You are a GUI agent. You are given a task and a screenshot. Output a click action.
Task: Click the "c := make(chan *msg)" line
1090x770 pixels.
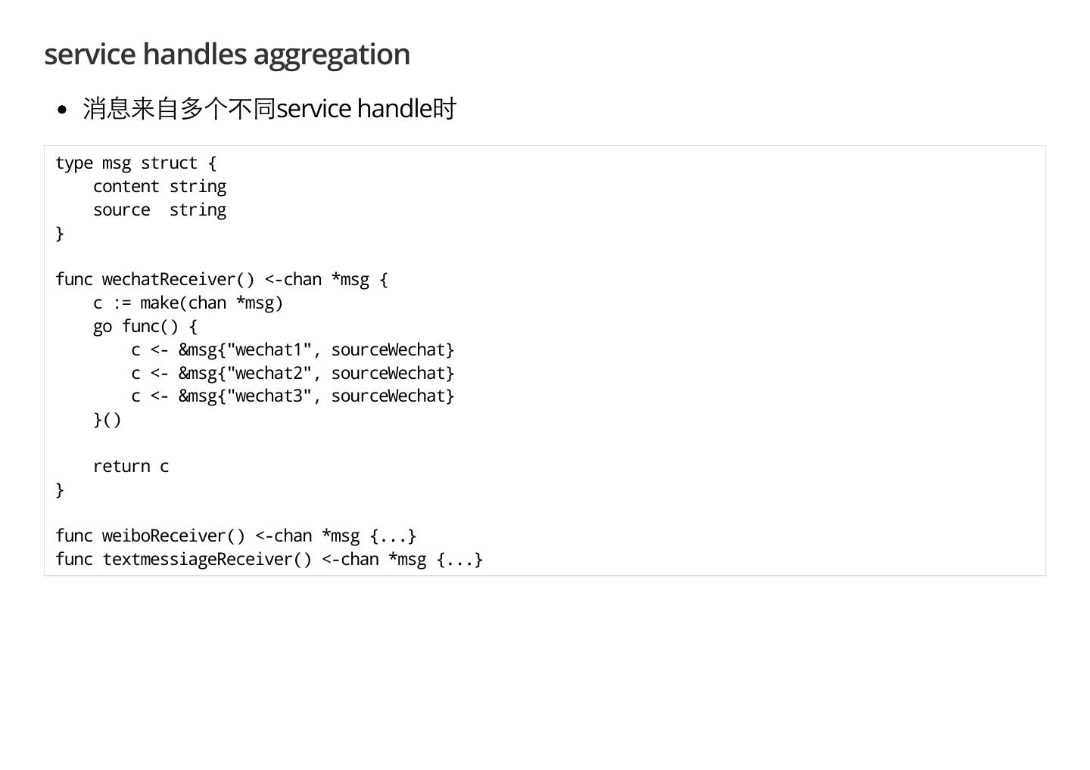click(188, 303)
